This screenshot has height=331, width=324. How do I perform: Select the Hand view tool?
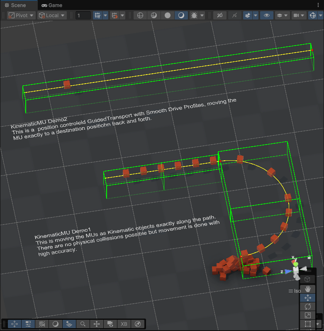point(307,289)
